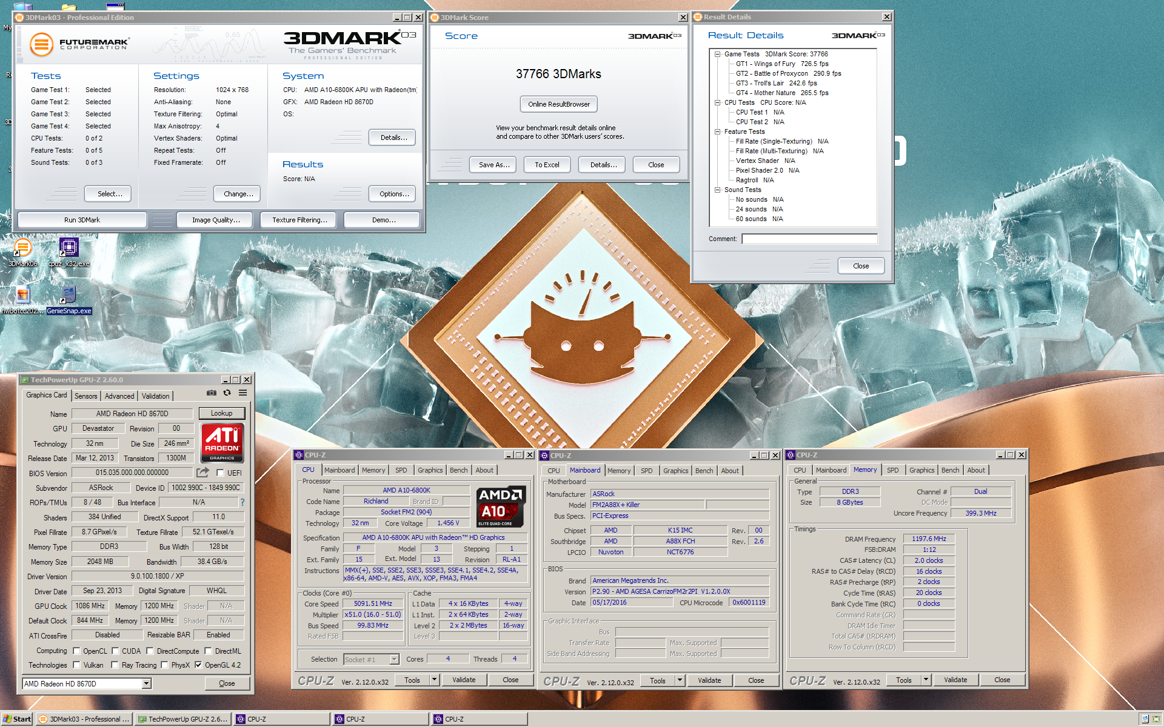Open Tools dropdown arrow in CPU-Z CPU window
The image size is (1164, 727).
[x=434, y=680]
